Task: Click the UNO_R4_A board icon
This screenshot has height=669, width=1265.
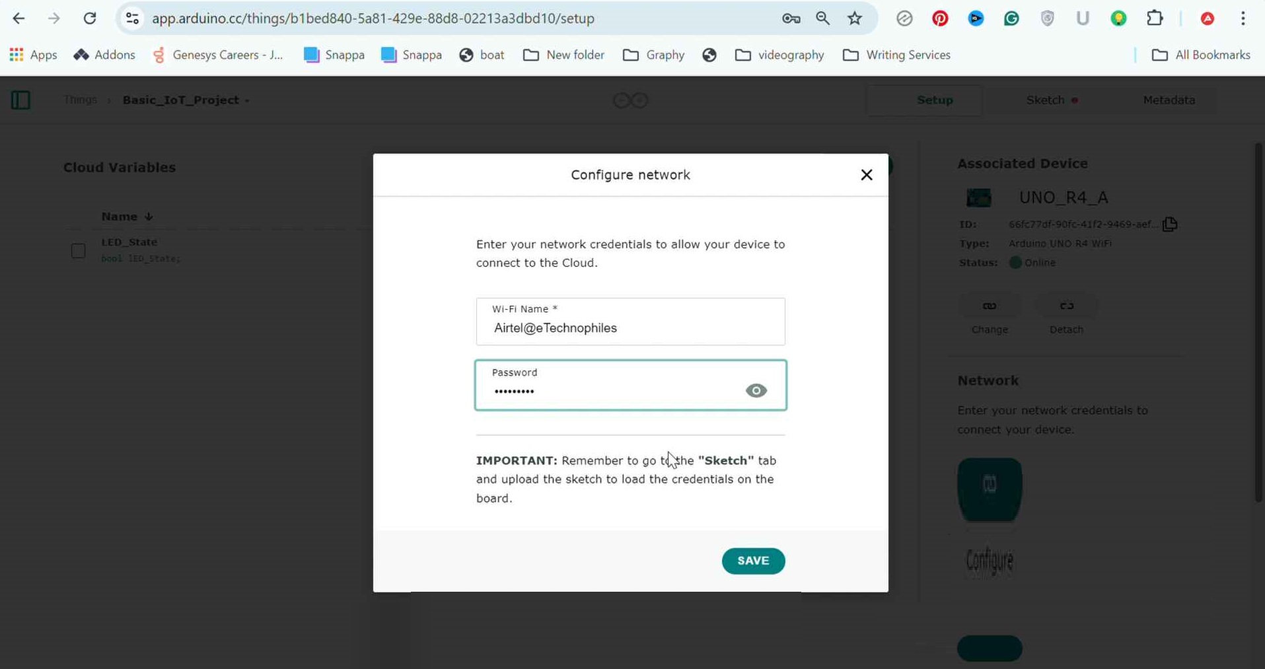Action: click(x=979, y=197)
